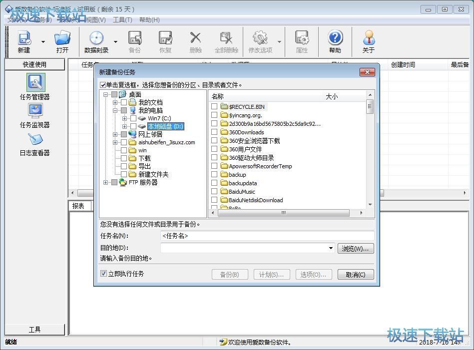Open the 打开 (Open) toolbar icon
This screenshot has width=474, height=350.
(x=62, y=38)
